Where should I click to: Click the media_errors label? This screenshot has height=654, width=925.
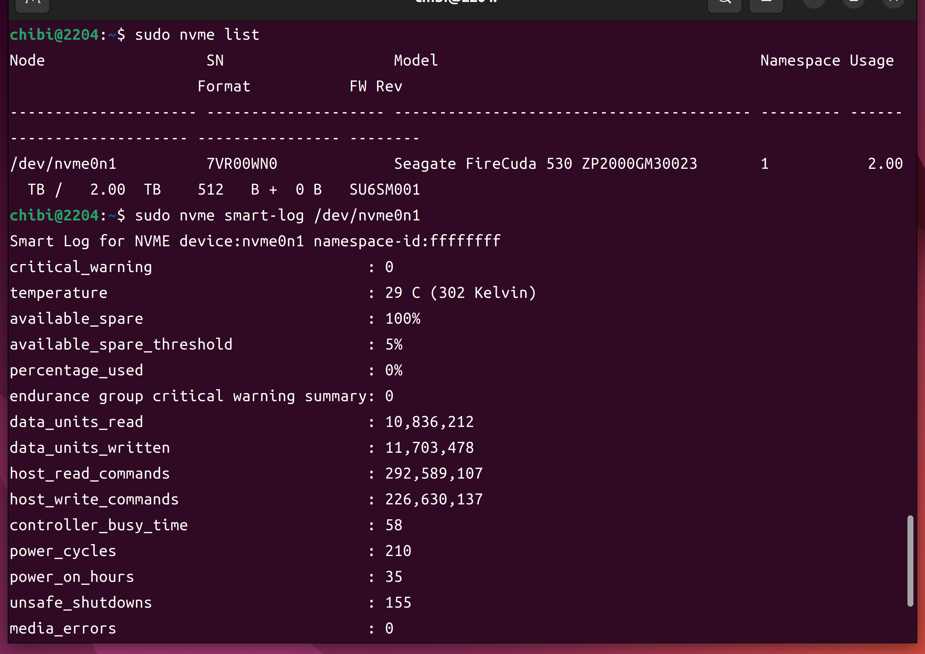click(63, 629)
